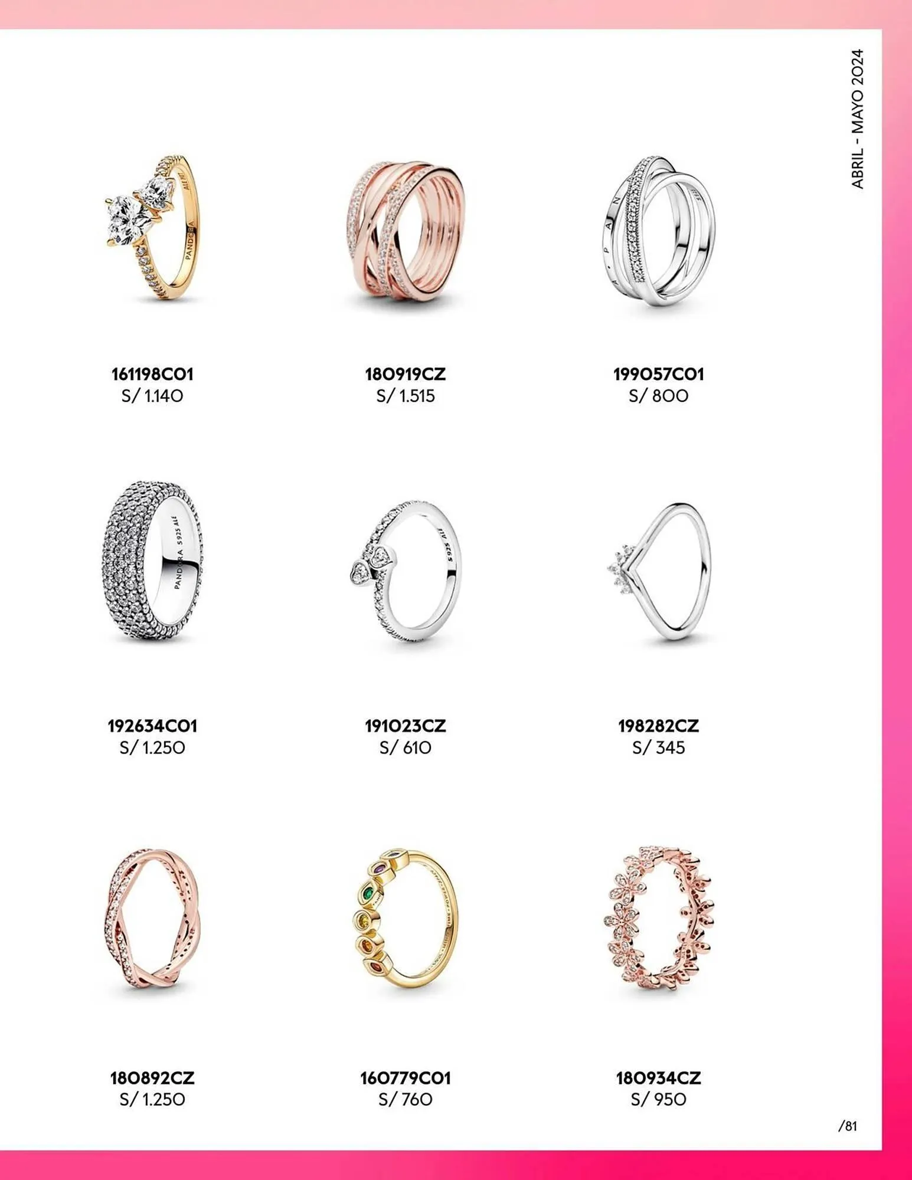Open the wide sparkling pavé band ring
This screenshot has width=912, height=1180.
[x=152, y=561]
